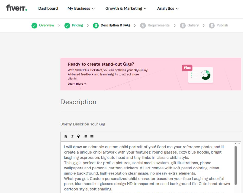Open the Gallery step
Viewport: 243px width, 193px height.
(x=189, y=25)
